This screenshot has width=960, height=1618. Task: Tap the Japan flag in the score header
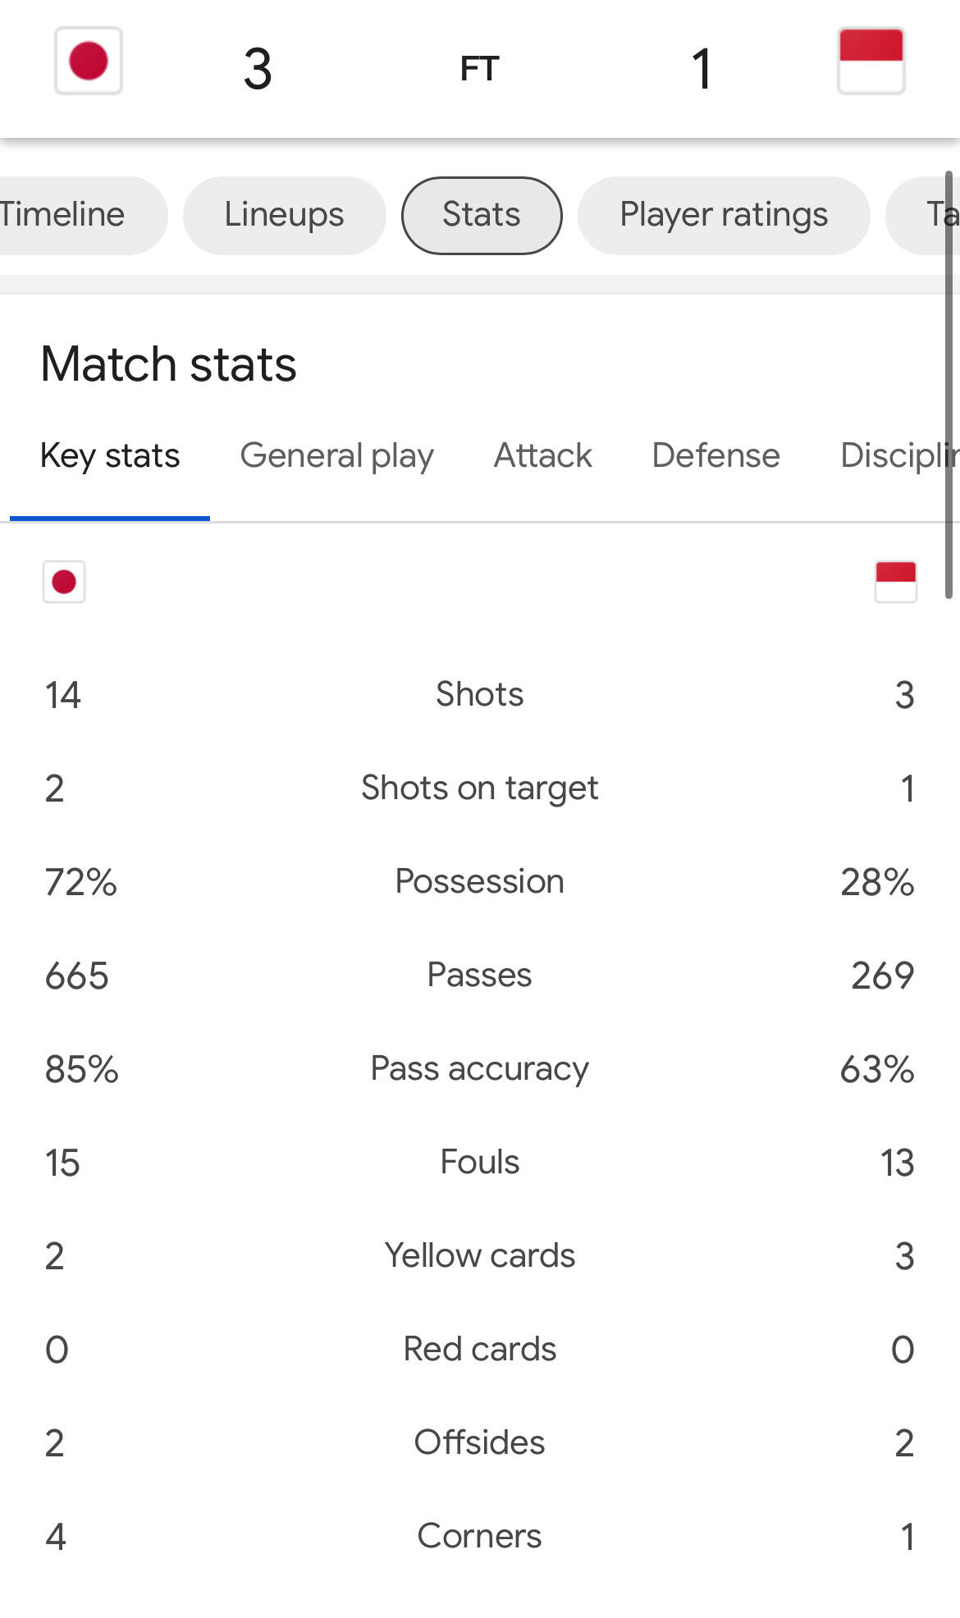coord(89,62)
